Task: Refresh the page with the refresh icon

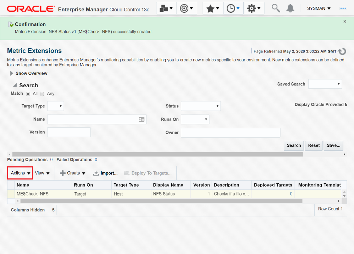Action: tap(342, 51)
